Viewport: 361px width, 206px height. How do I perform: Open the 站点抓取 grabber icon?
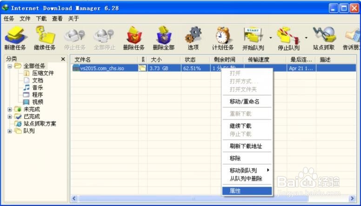coord(324,35)
